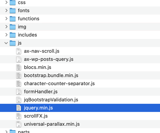This screenshot has width=160, height=133.
Task: Click the scrollFX.js file icon
Action: 18,116
